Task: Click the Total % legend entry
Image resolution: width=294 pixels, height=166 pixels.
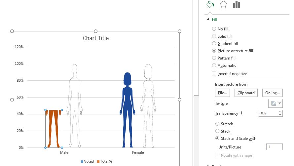Action: click(x=105, y=161)
